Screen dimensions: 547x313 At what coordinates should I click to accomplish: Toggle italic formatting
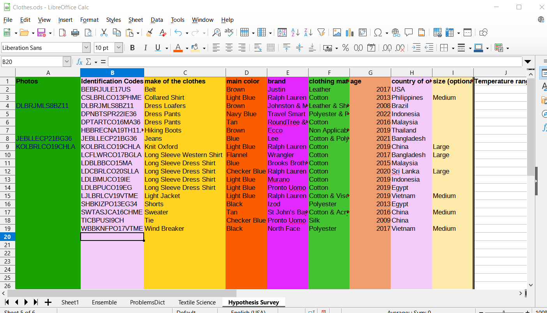(145, 48)
